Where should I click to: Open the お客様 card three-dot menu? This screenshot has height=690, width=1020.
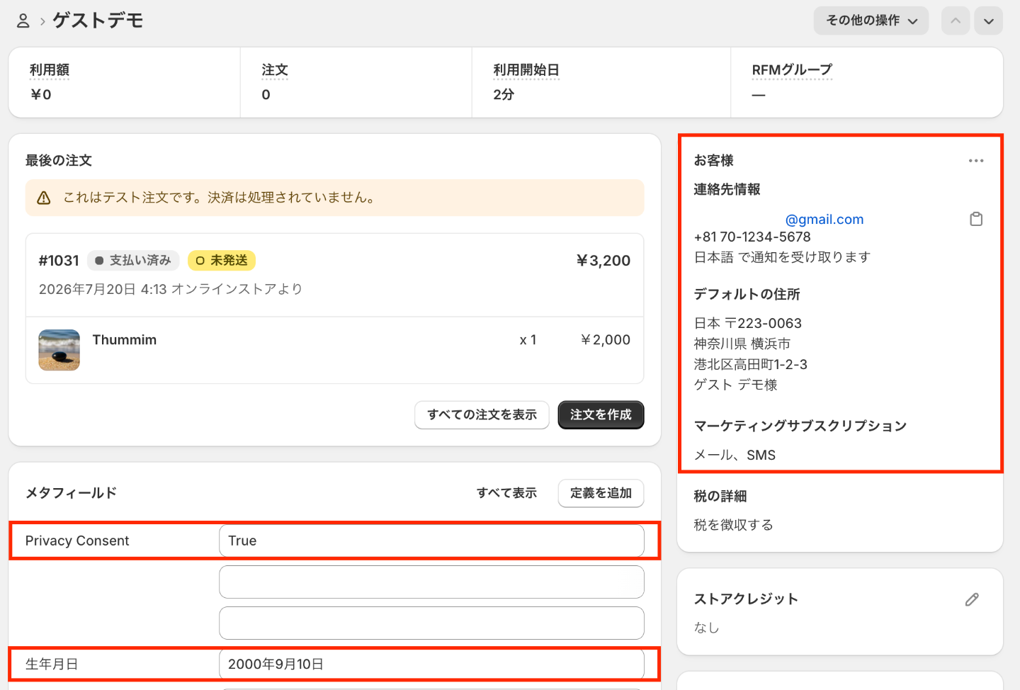[976, 161]
